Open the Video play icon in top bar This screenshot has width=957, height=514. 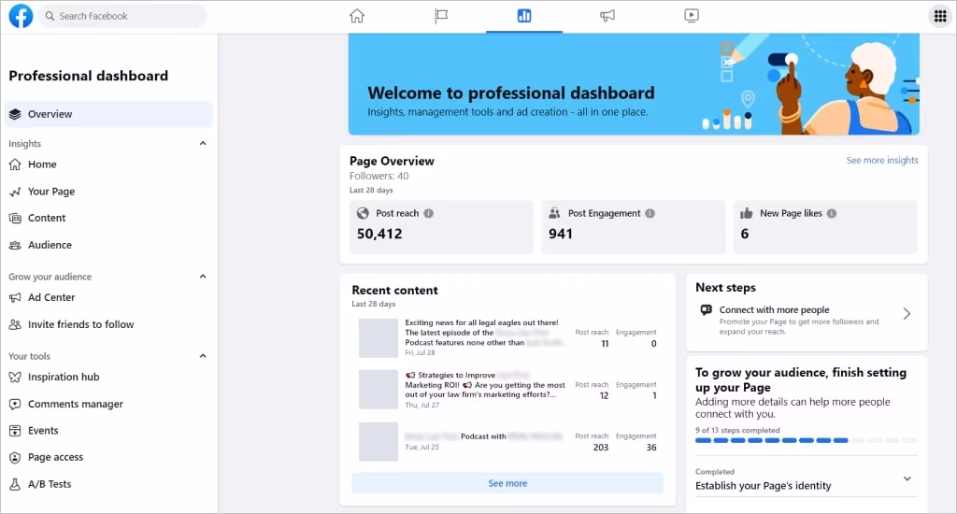coord(692,16)
